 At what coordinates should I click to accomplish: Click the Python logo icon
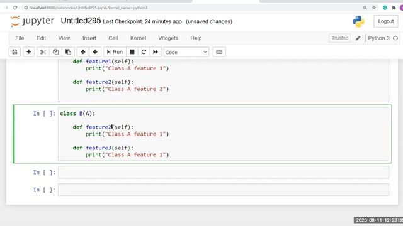(358, 21)
